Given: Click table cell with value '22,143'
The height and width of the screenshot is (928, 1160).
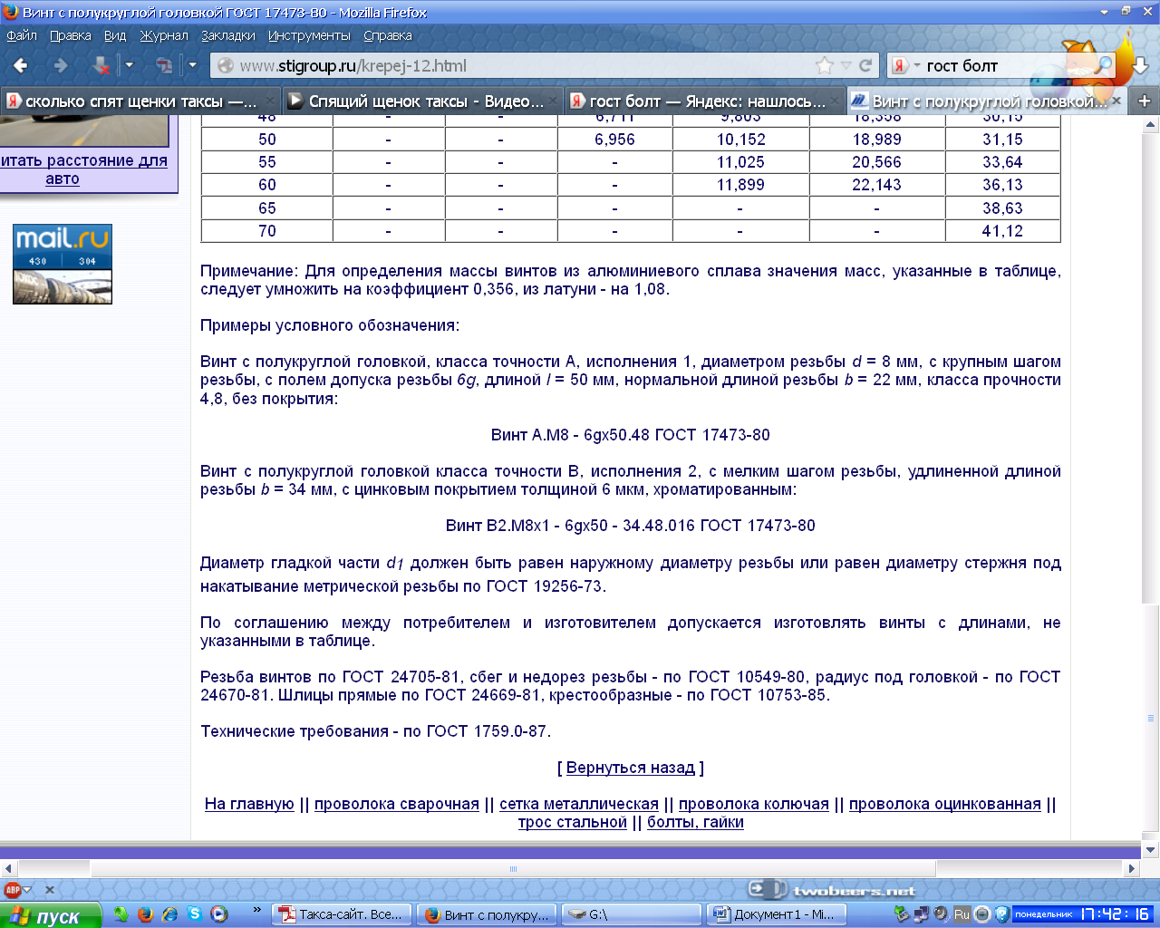Looking at the screenshot, I should click(x=876, y=185).
